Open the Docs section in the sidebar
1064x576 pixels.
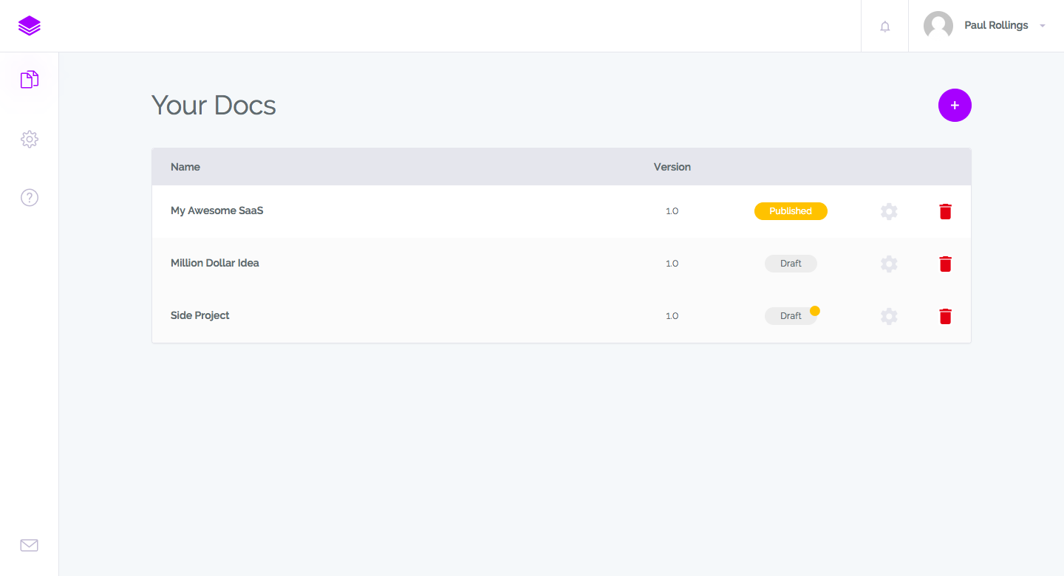click(x=30, y=80)
